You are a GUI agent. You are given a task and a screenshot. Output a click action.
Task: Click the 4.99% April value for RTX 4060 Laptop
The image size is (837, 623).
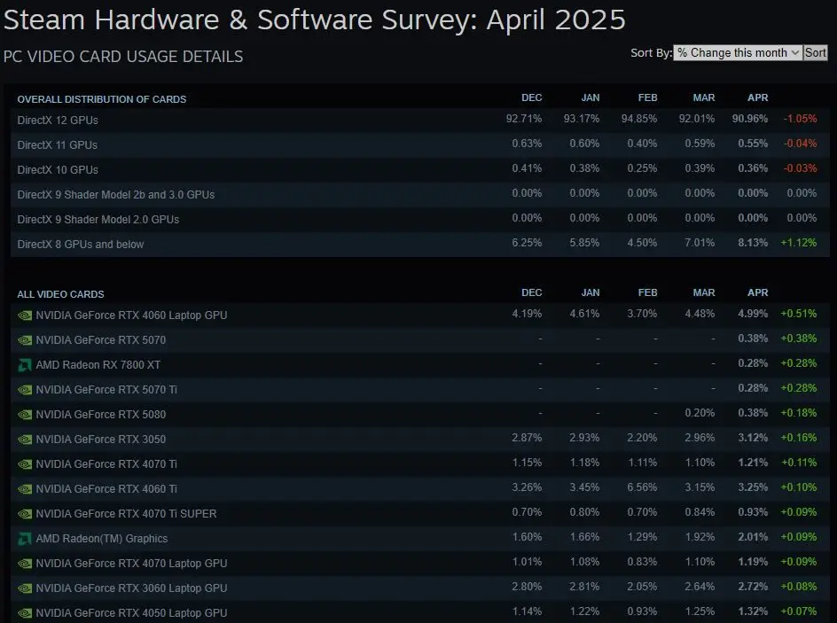click(753, 314)
